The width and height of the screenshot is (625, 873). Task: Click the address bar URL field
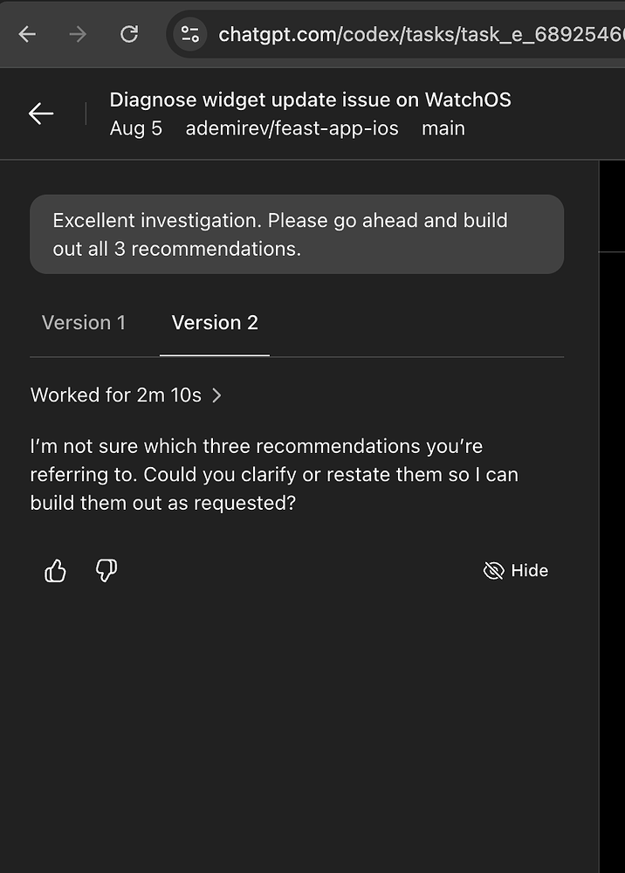coord(393,34)
